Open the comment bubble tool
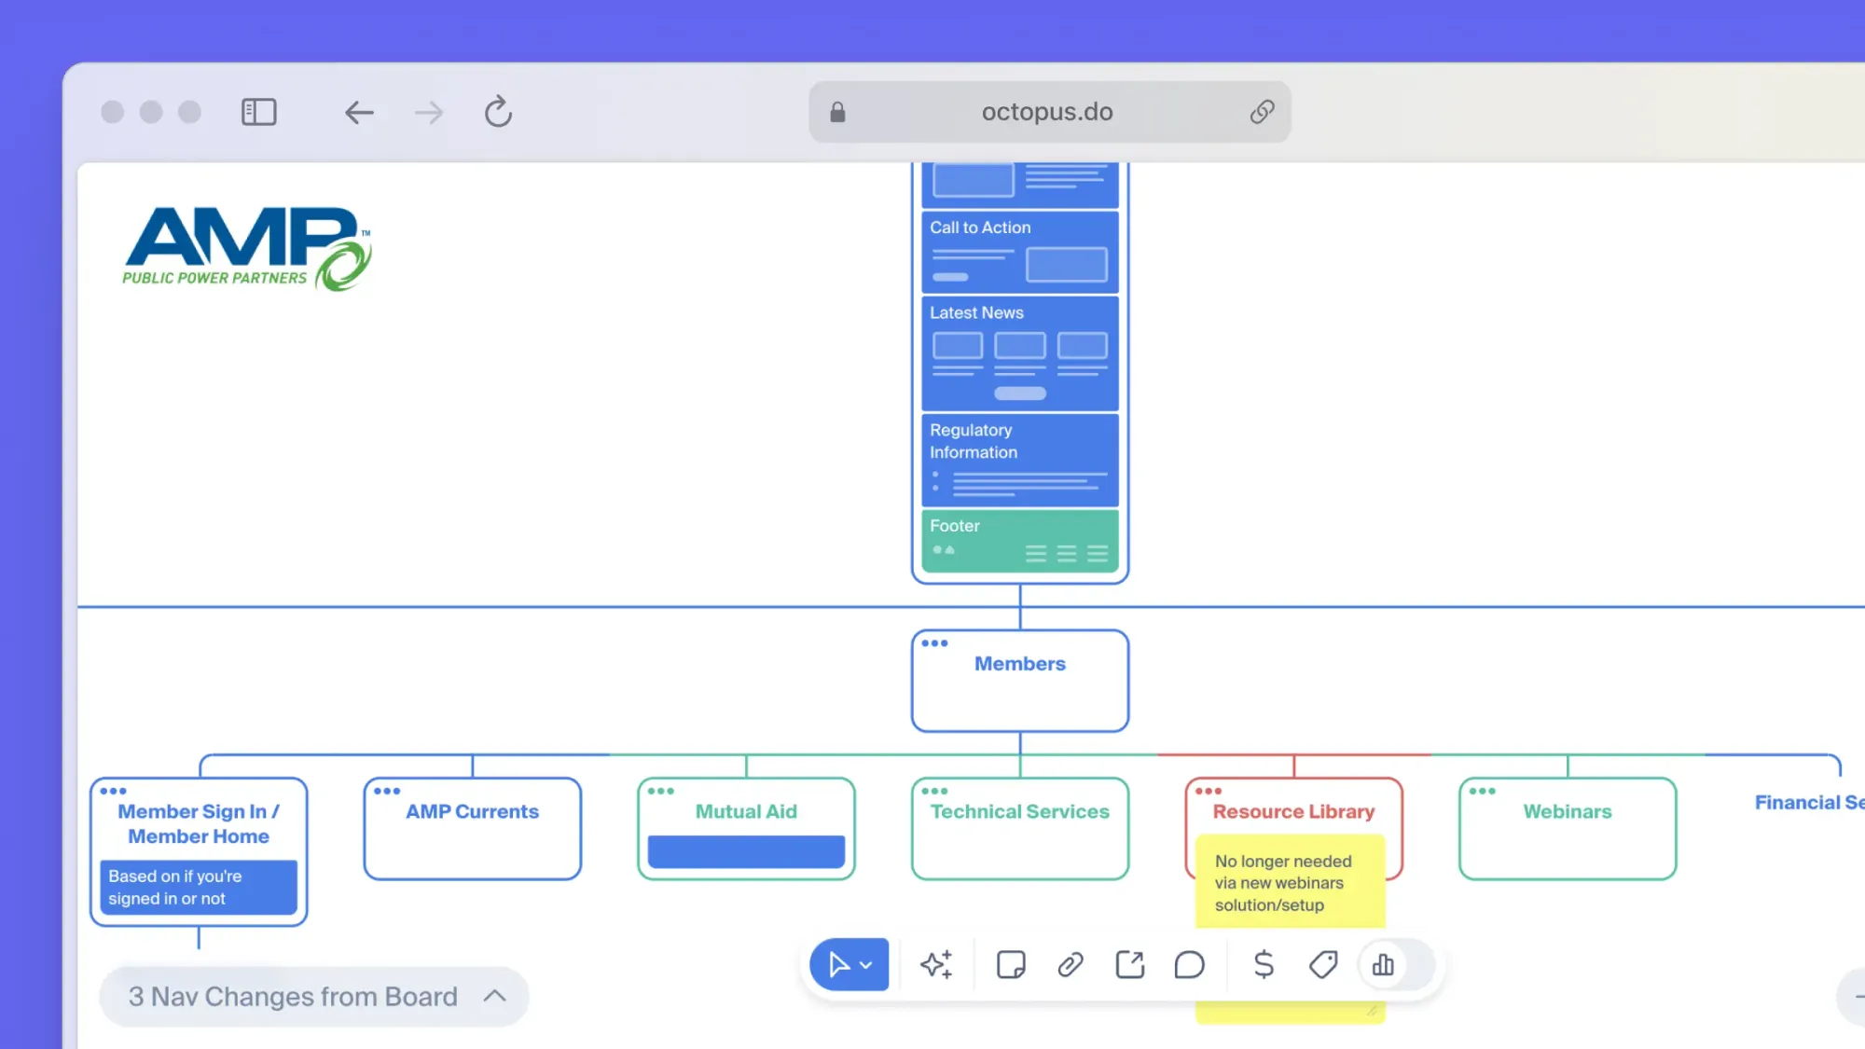The height and width of the screenshot is (1049, 1865). point(1189,964)
